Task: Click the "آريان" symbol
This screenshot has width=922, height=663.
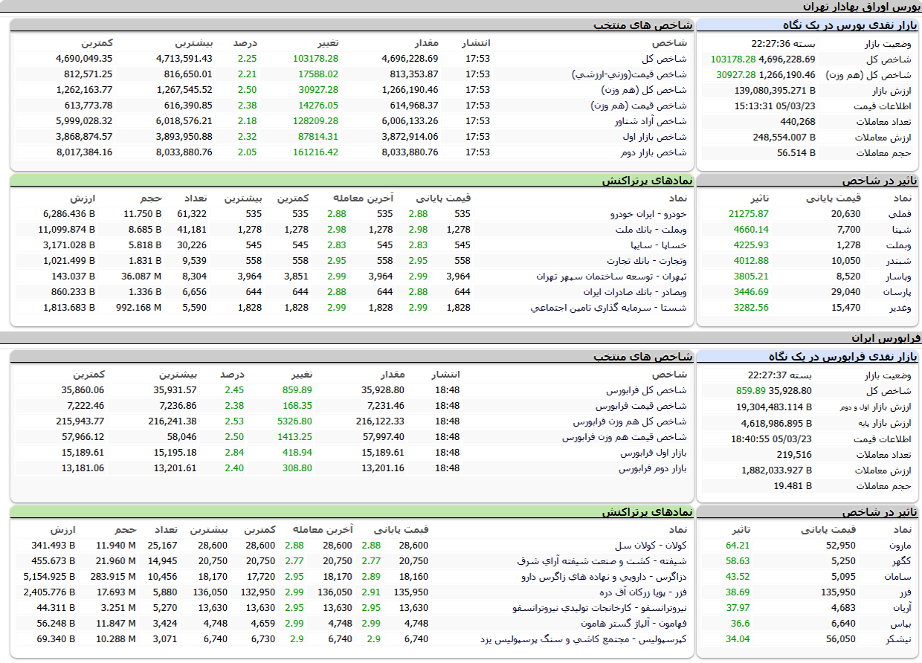Action: 900,608
